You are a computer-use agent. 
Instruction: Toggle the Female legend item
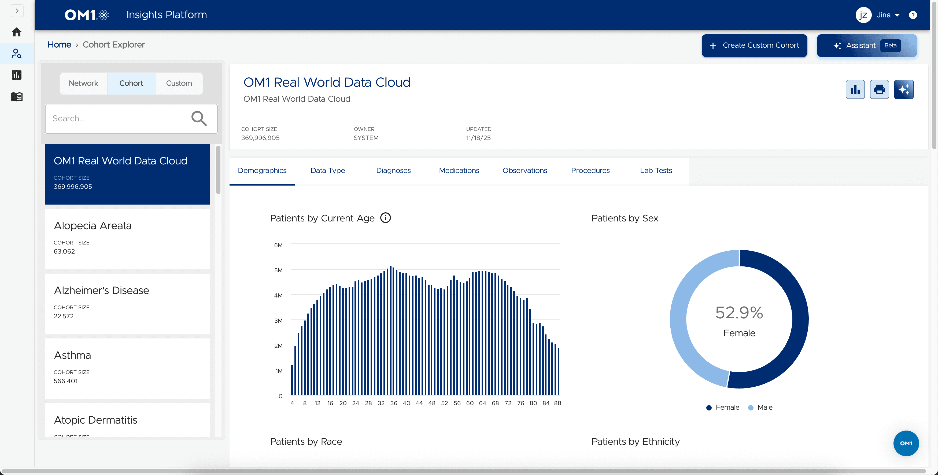coord(723,408)
